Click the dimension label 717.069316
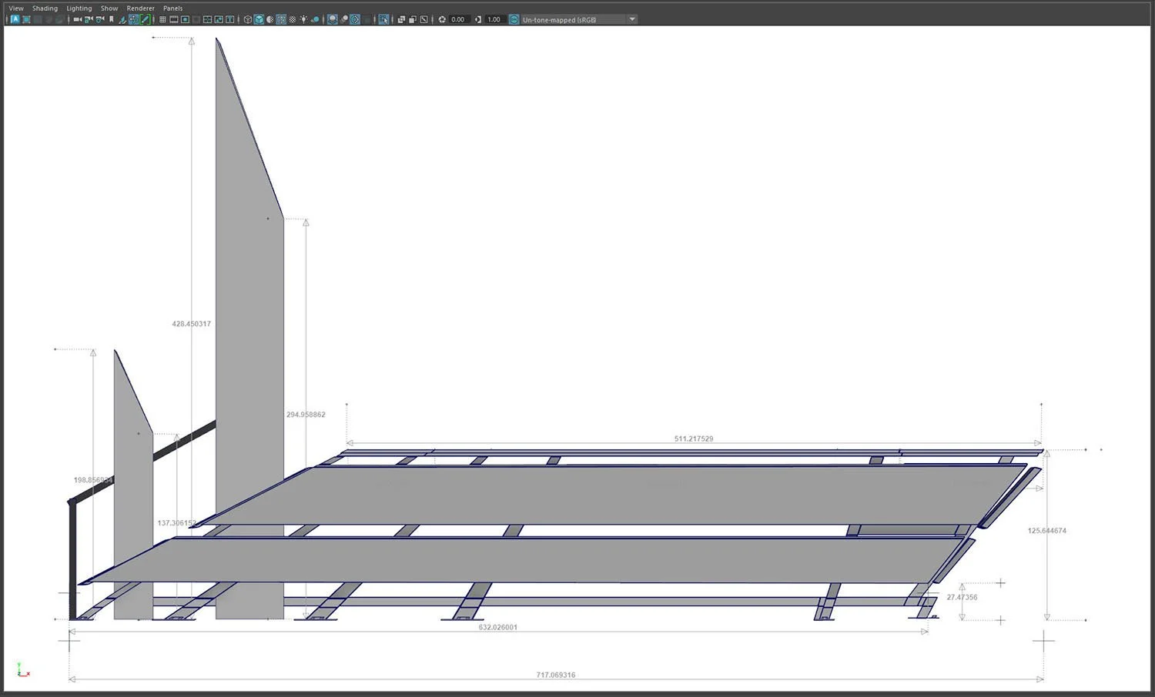This screenshot has height=697, width=1155. 556,675
